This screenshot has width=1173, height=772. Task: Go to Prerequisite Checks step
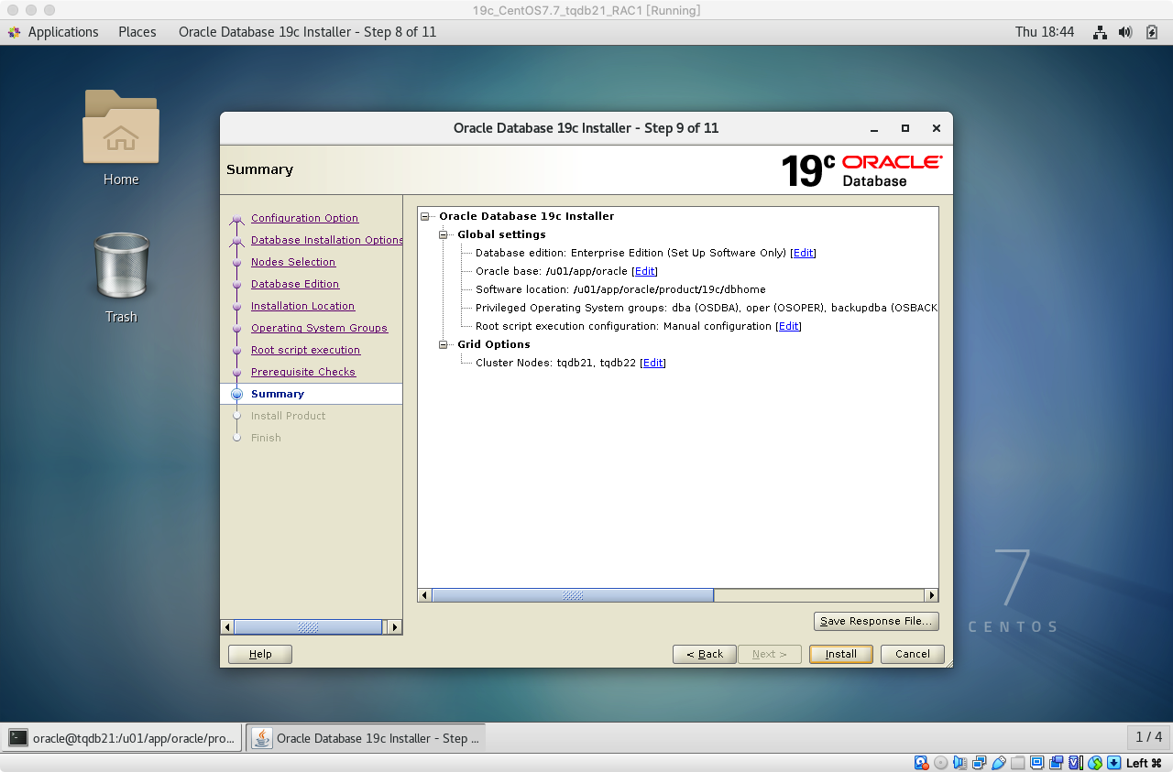303,372
